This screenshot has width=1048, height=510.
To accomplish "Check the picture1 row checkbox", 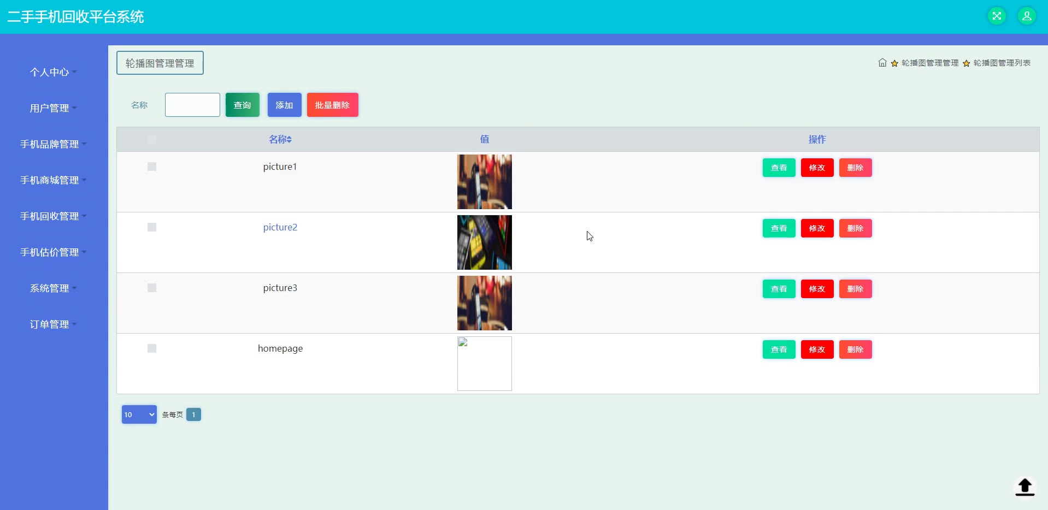I will pyautogui.click(x=152, y=167).
